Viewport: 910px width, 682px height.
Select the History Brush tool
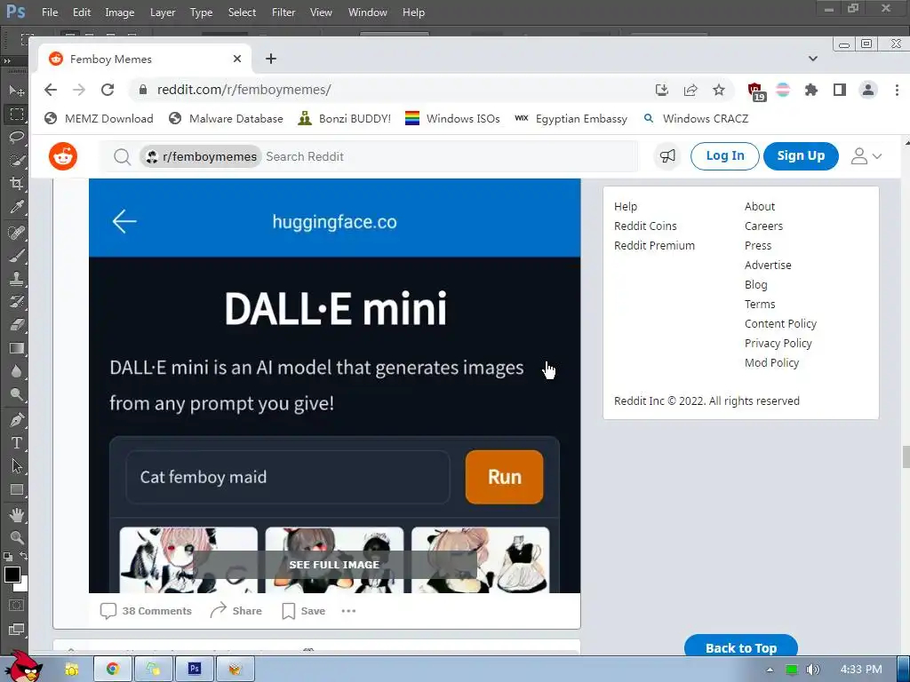pyautogui.click(x=16, y=302)
